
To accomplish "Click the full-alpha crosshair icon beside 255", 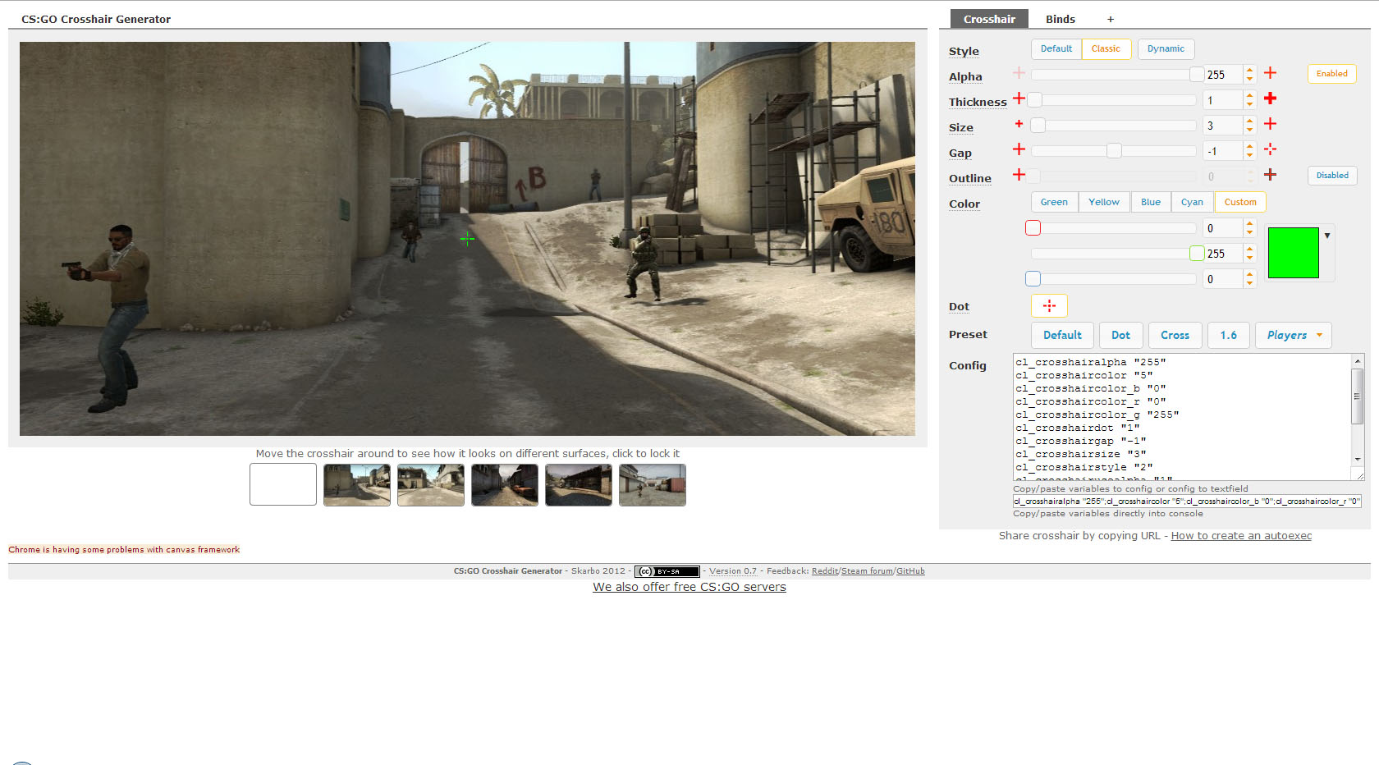I will click(1270, 73).
